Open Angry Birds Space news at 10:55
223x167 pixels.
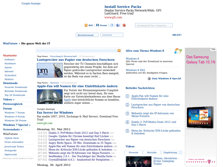80,143
